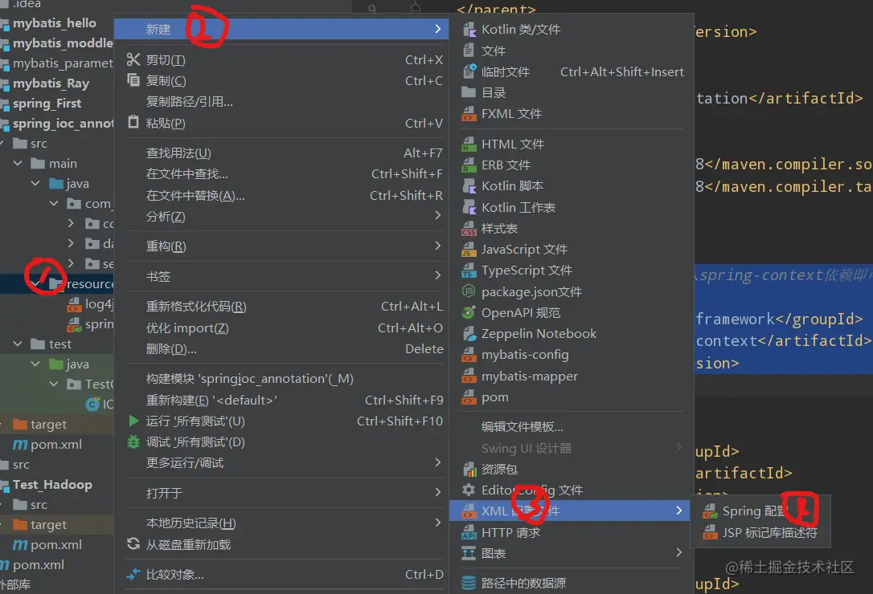Click the EditorConfig gear icon

click(x=469, y=490)
